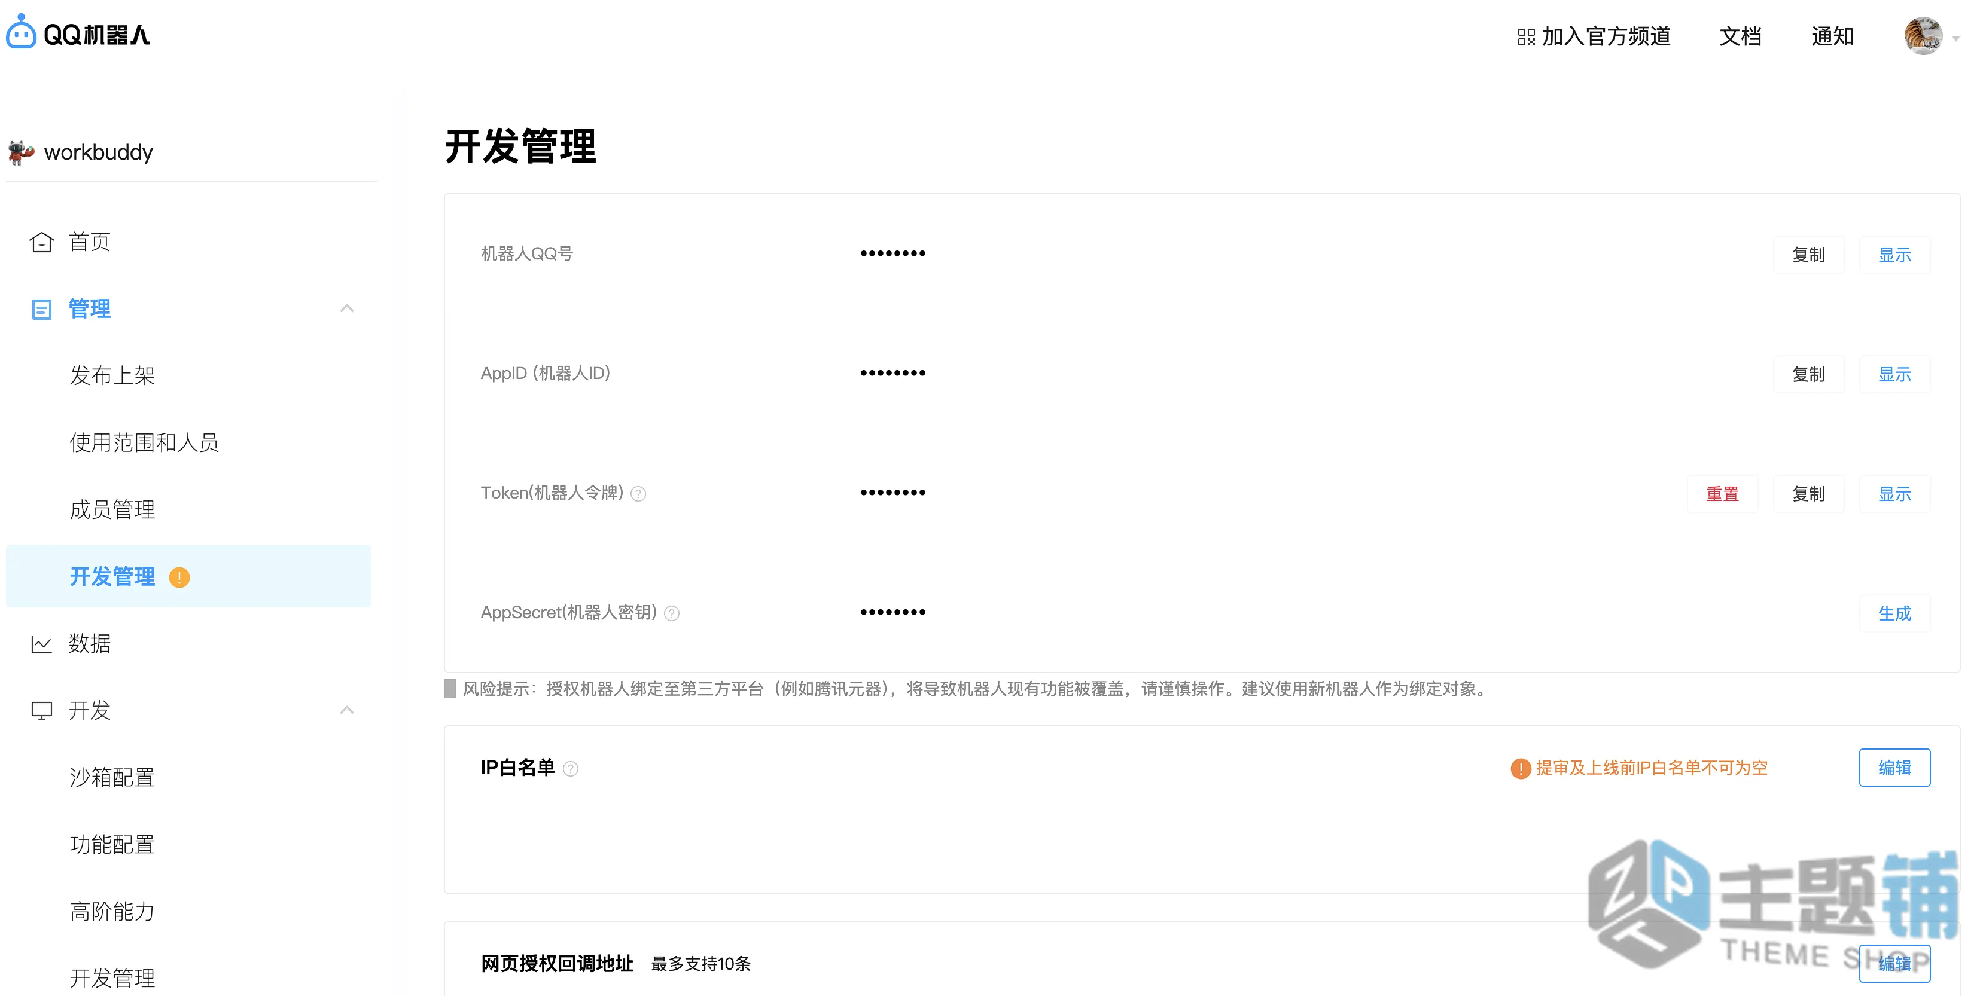The width and height of the screenshot is (1980, 996).
Task: Click the 数据 chart icon
Action: coord(41,644)
